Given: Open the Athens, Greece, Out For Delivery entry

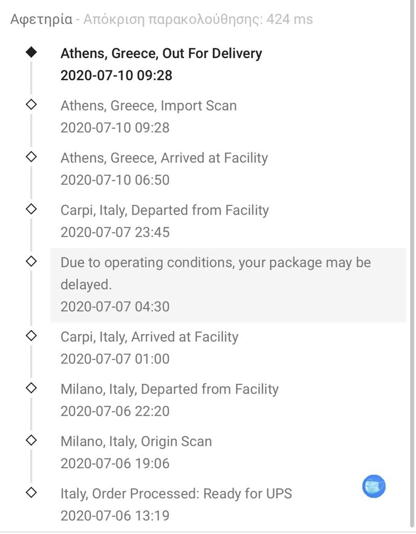Looking at the screenshot, I should pyautogui.click(x=161, y=54).
